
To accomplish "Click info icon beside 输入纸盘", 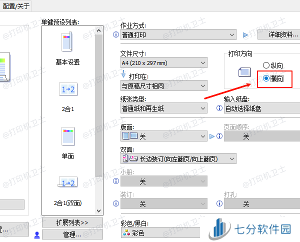I will [219, 108].
